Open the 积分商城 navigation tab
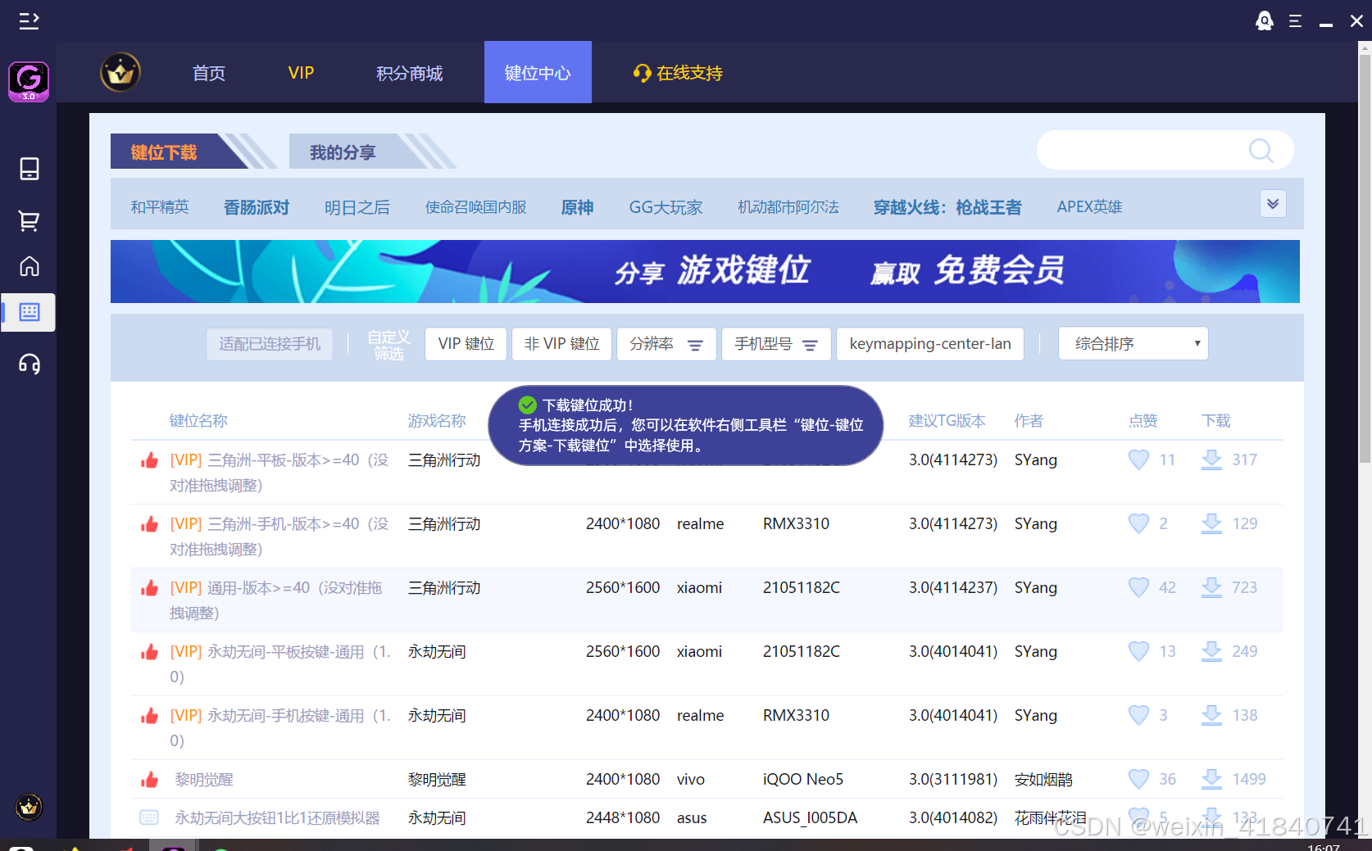This screenshot has width=1372, height=851. 410,73
